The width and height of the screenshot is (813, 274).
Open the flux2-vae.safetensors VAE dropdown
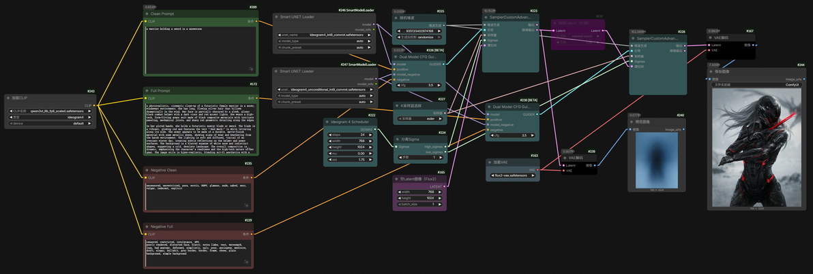(513, 175)
